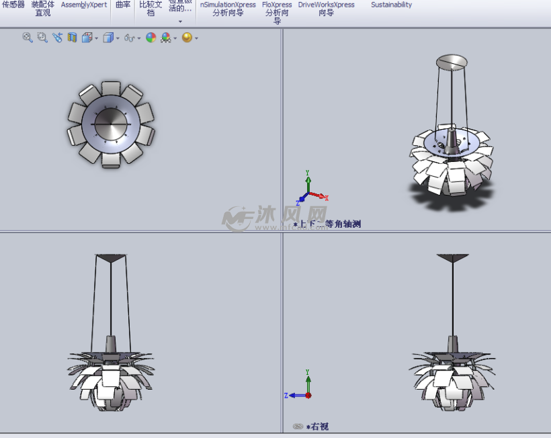Image resolution: width=551 pixels, height=438 pixels.
Task: Select the Zoom to Area tool
Action: [42, 38]
